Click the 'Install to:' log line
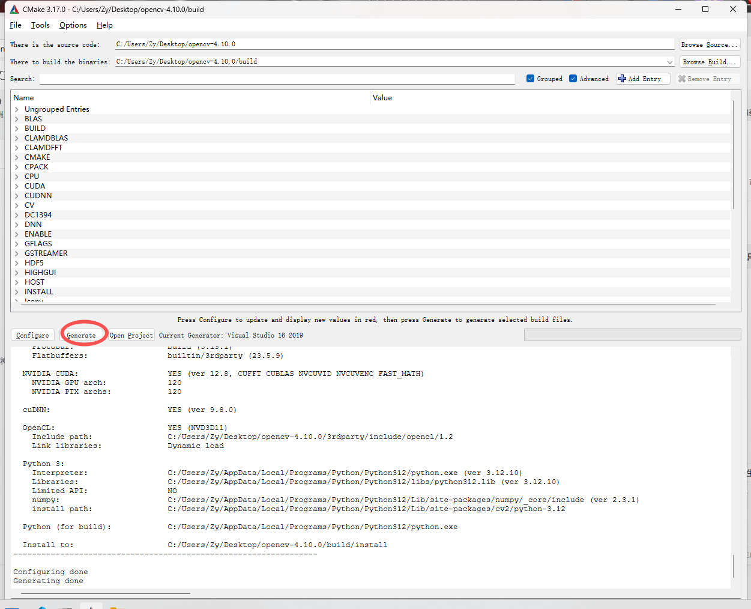 205,545
